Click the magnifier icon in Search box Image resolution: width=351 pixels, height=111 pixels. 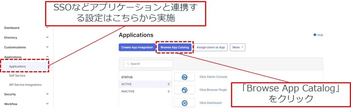click(128, 64)
